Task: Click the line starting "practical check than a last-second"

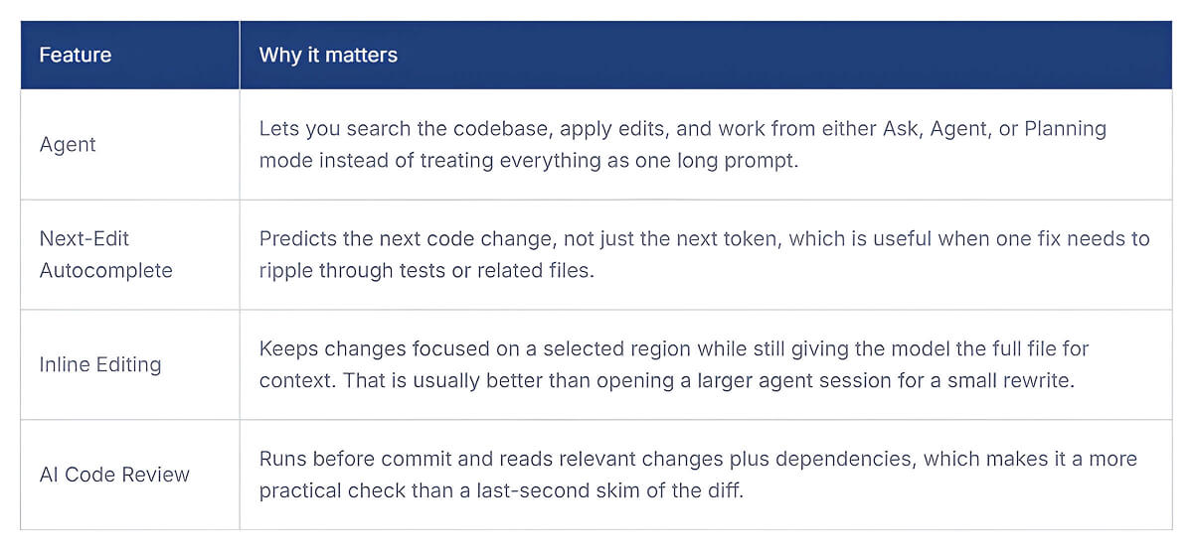Action: coord(501,490)
